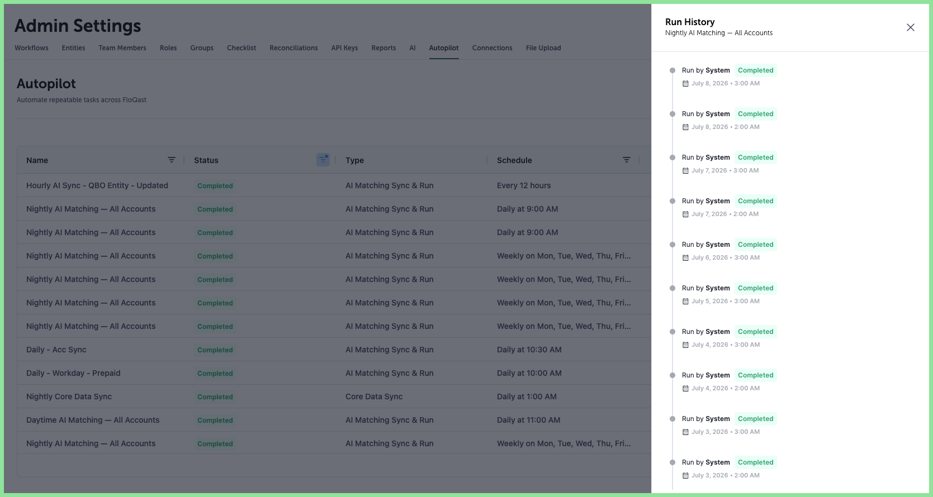933x497 pixels.
Task: Open the API Keys tab
Action: pos(344,48)
